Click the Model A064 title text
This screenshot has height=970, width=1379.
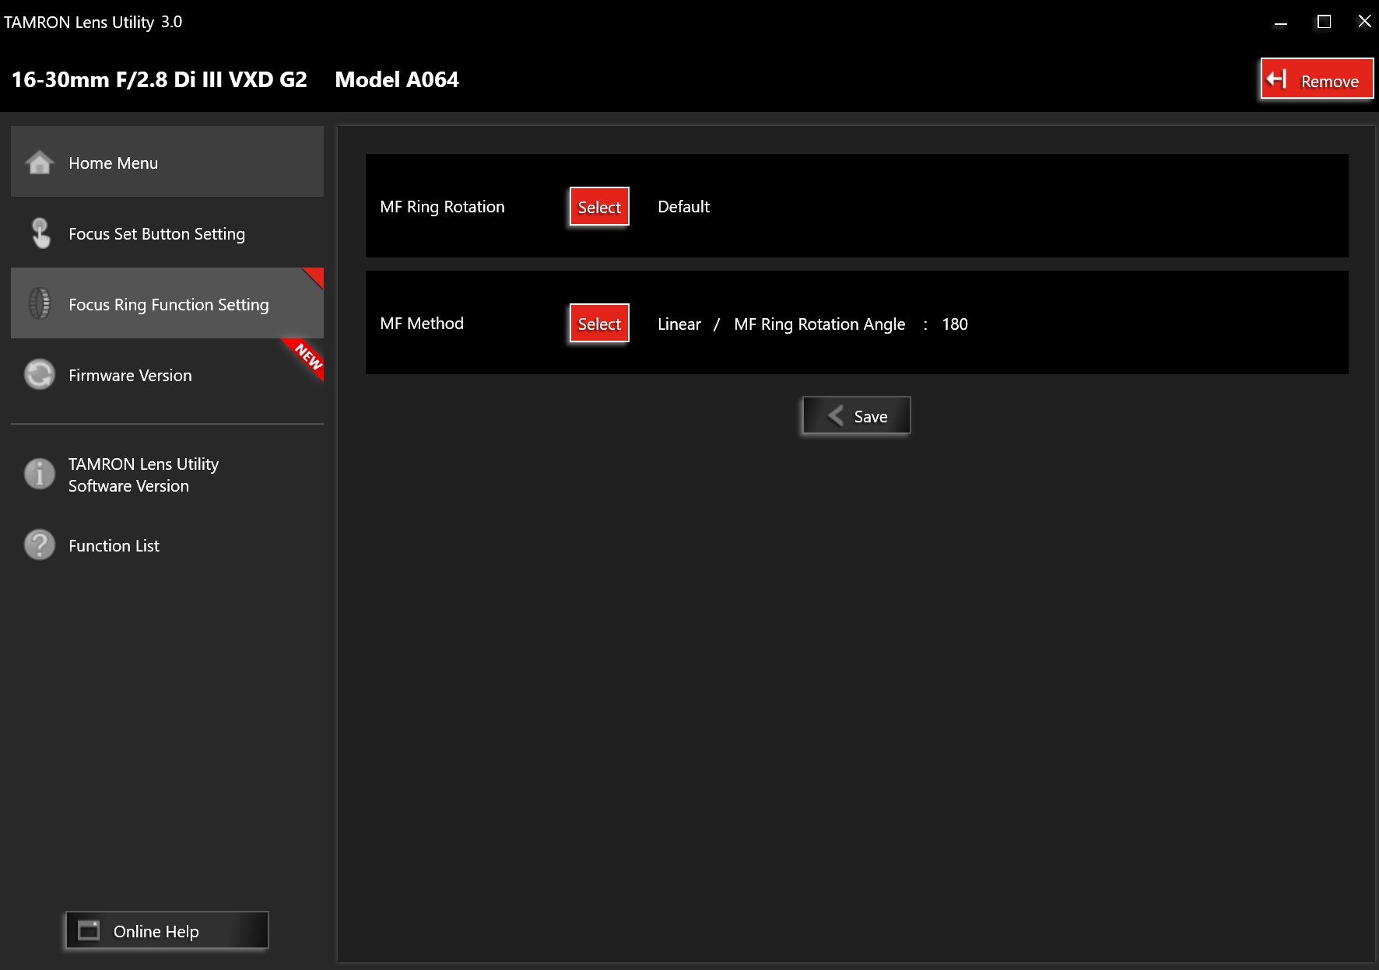pyautogui.click(x=397, y=79)
